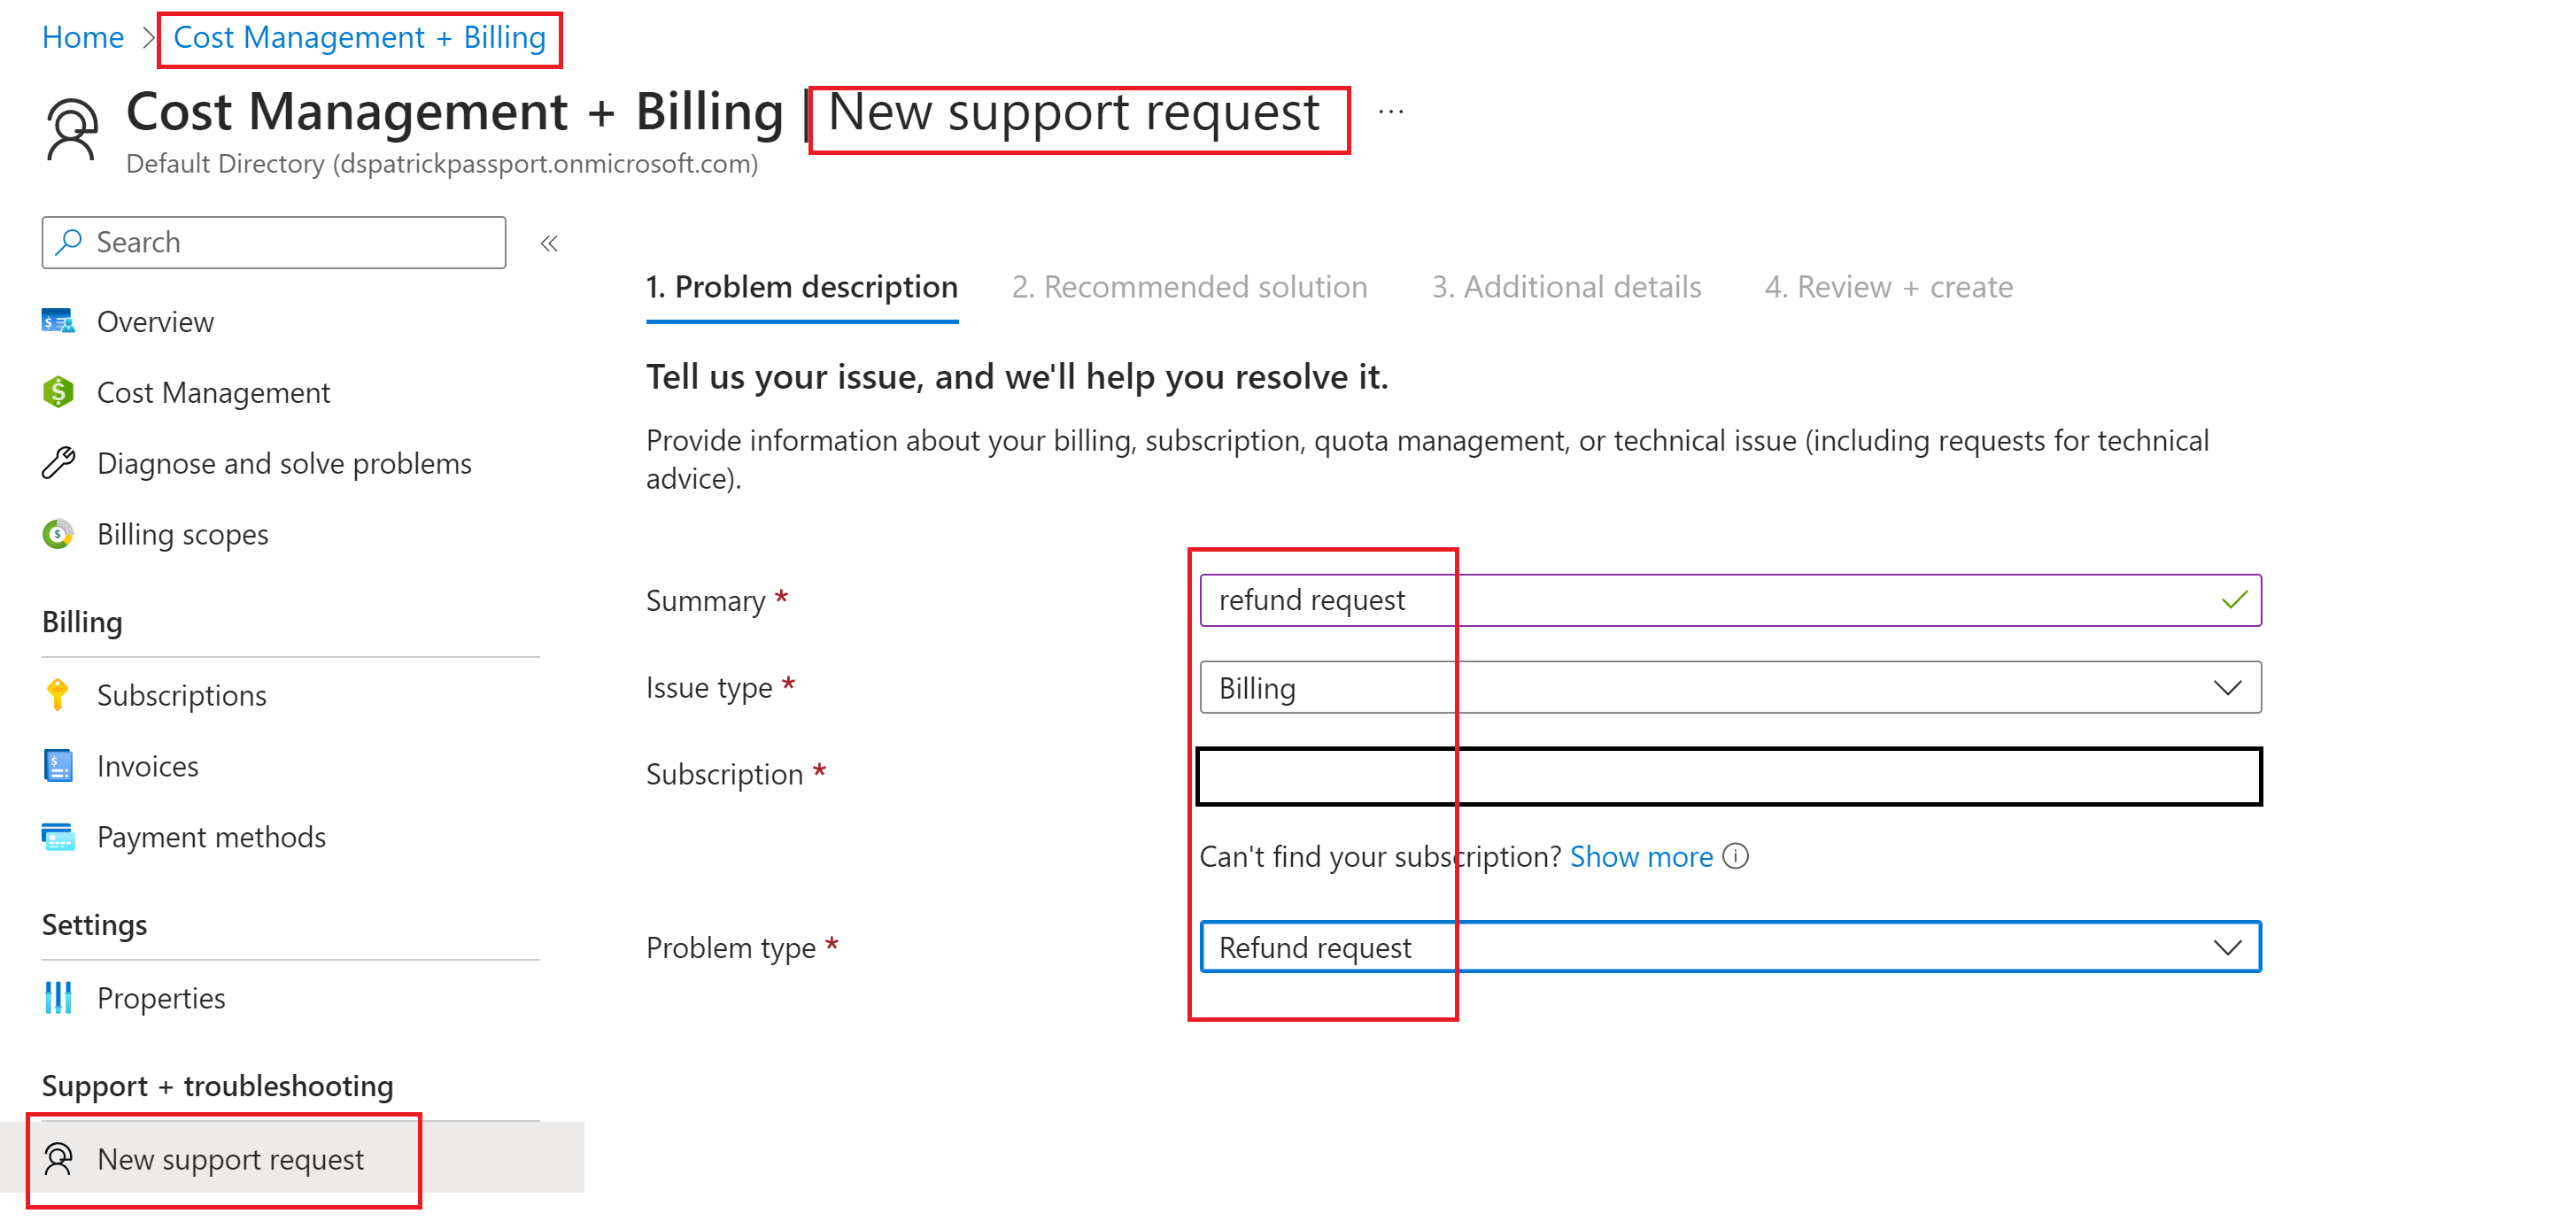Open the ellipsis menu beside the page title
This screenshot has height=1229, width=2576.
coord(1390,112)
